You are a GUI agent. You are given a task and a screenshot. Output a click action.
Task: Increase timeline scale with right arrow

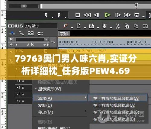tap(48, 45)
